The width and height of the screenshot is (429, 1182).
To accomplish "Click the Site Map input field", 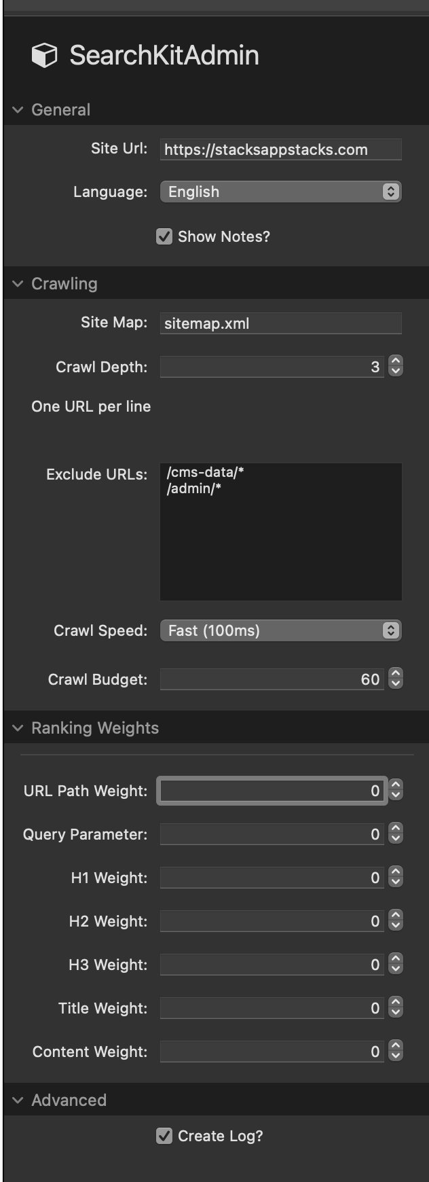I will pyautogui.click(x=280, y=323).
